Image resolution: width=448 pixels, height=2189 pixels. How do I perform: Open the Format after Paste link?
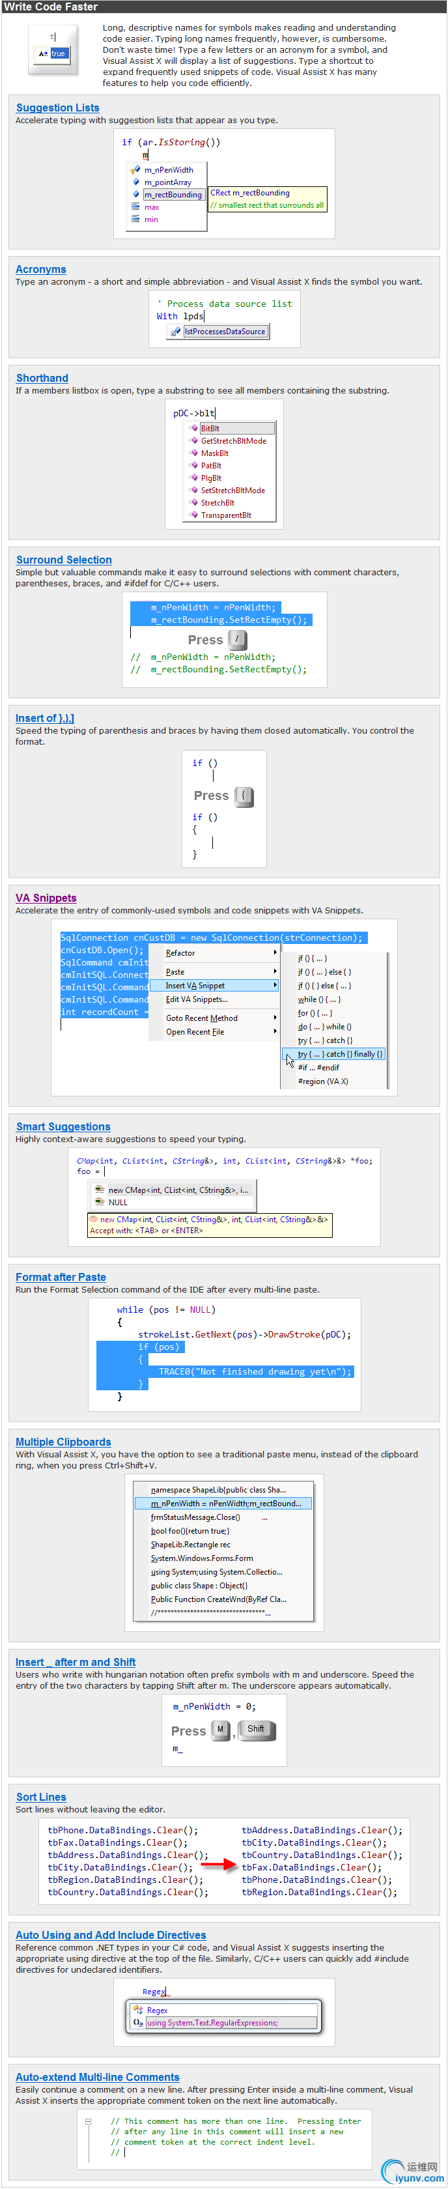tap(61, 1276)
